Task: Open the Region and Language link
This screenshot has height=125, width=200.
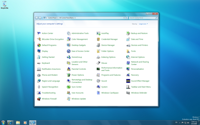Action: coord(51,81)
